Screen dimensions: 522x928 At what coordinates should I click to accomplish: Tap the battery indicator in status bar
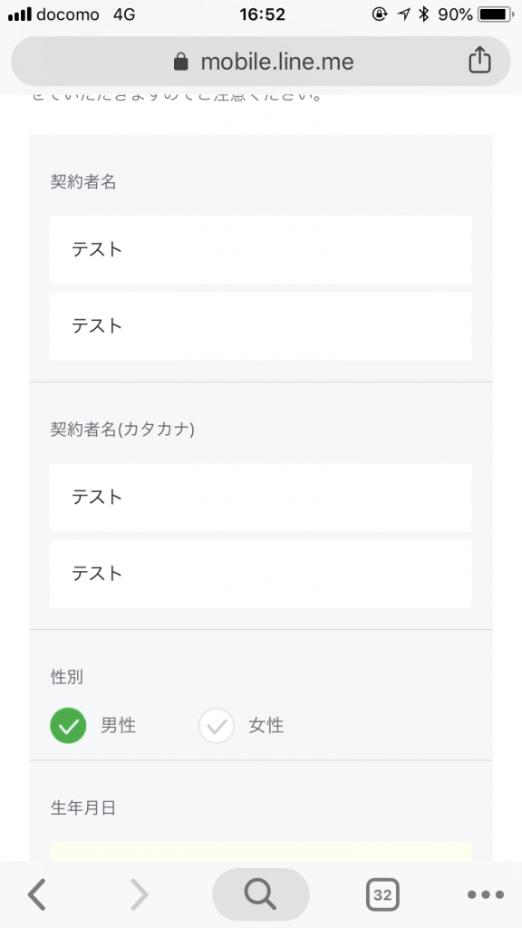[x=496, y=14]
